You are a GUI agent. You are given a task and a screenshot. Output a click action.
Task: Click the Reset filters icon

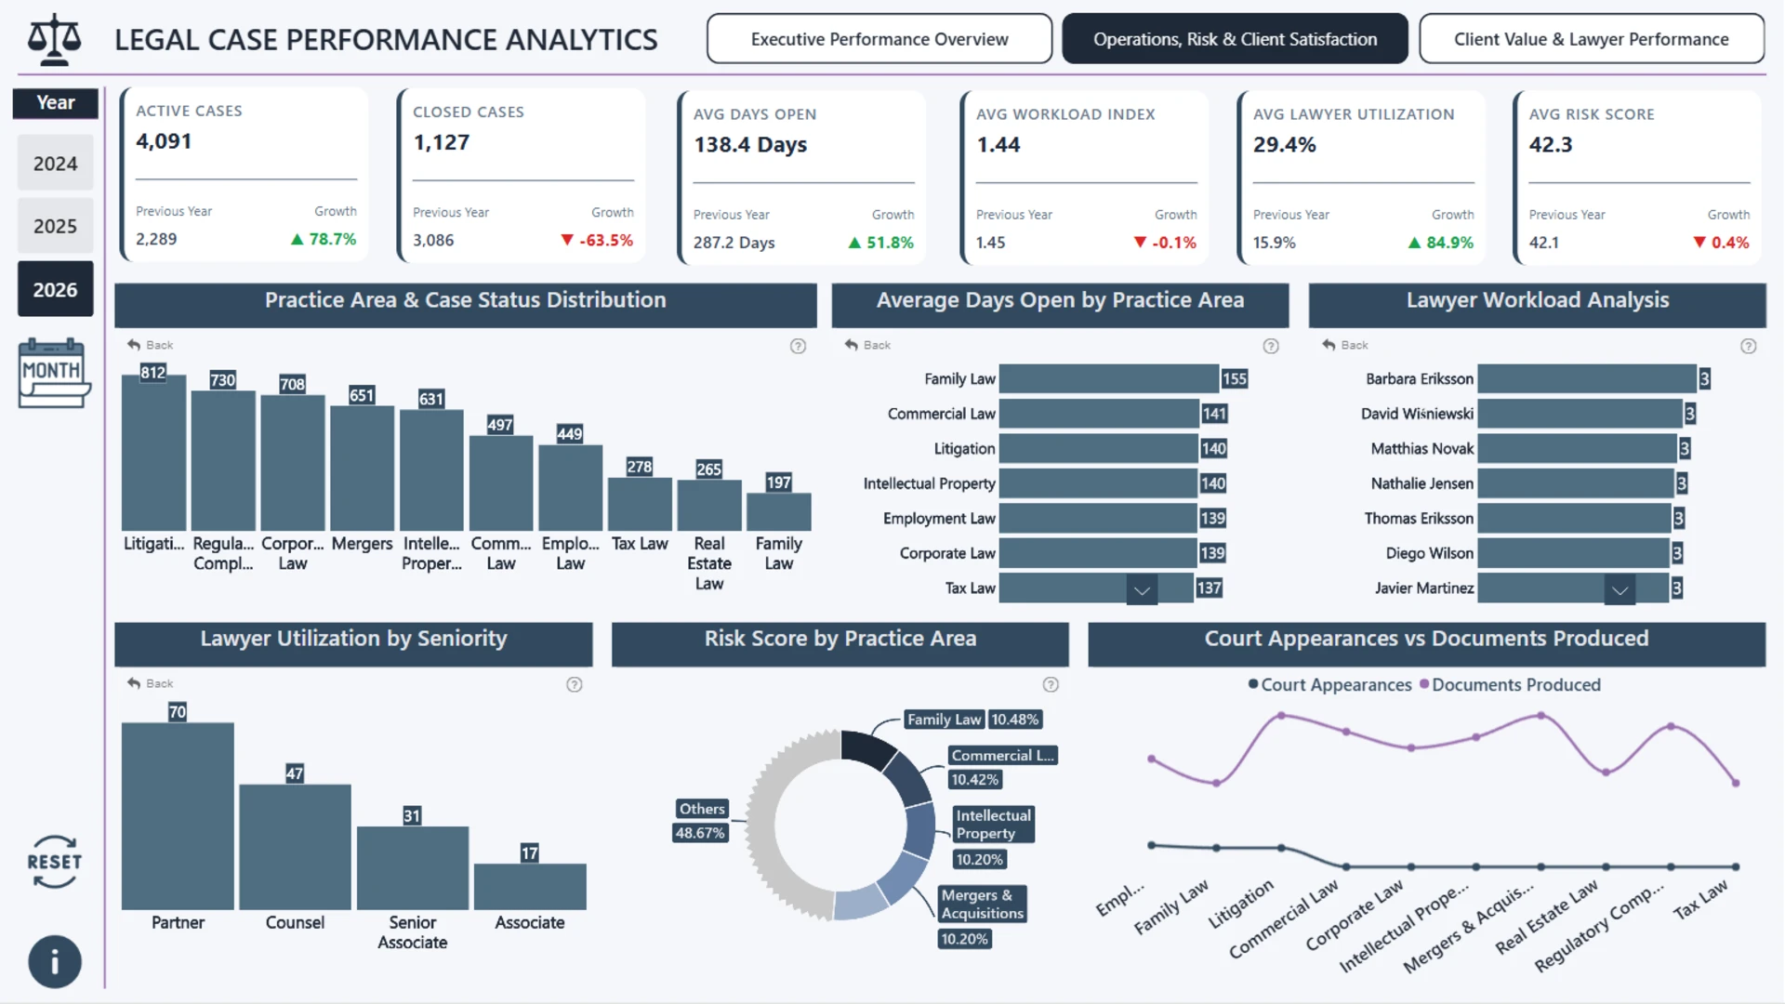(x=54, y=862)
